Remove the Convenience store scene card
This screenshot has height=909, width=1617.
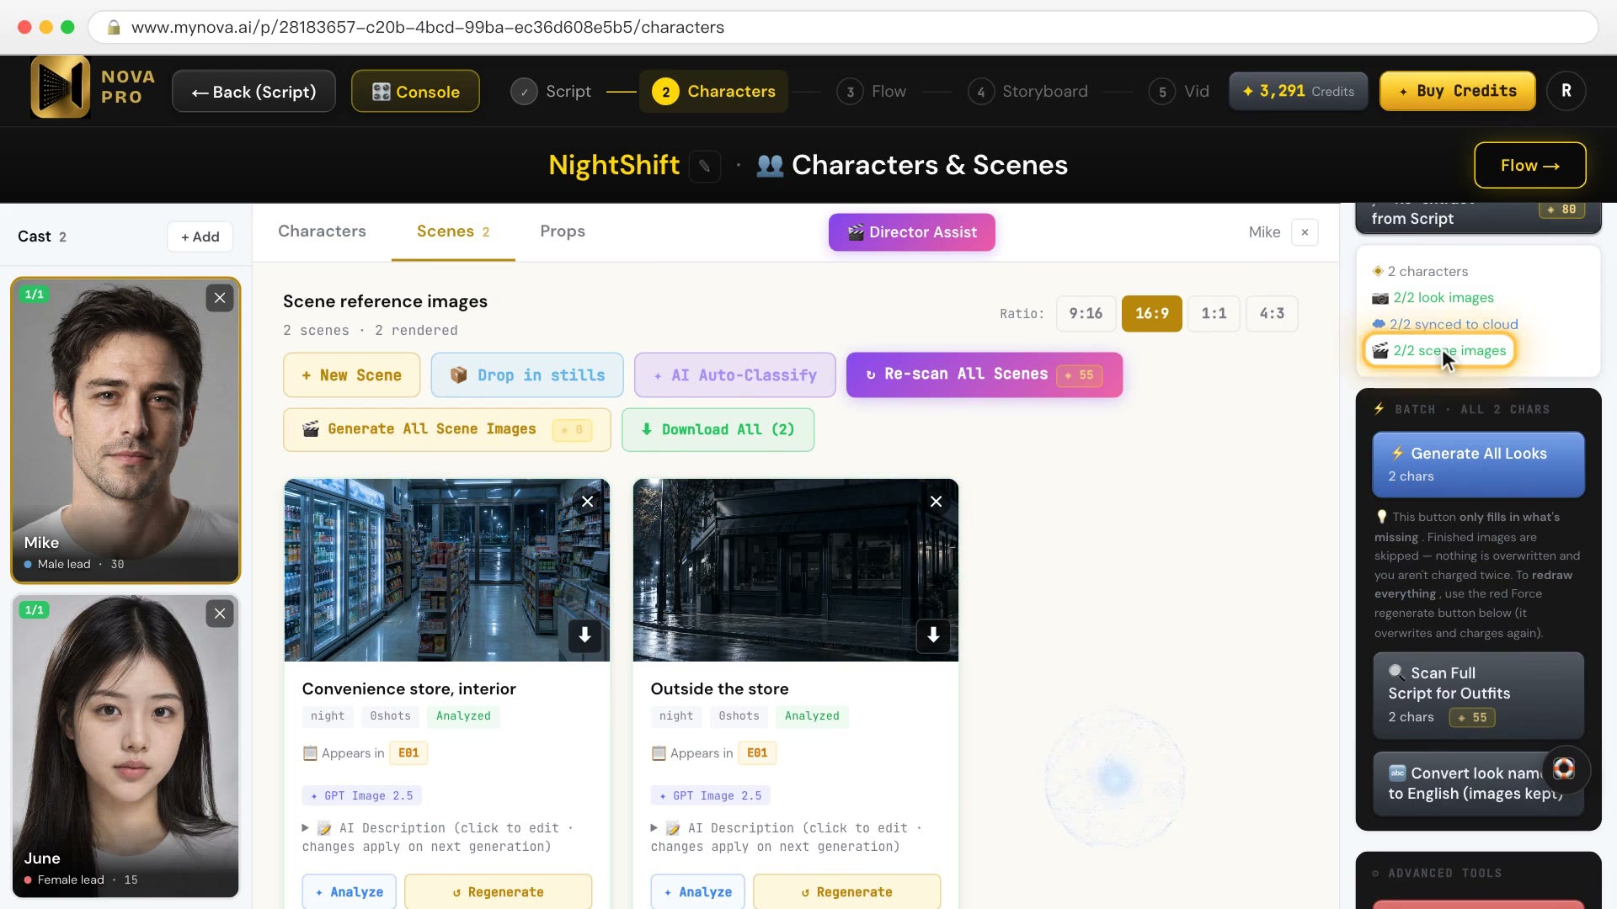pyautogui.click(x=588, y=502)
